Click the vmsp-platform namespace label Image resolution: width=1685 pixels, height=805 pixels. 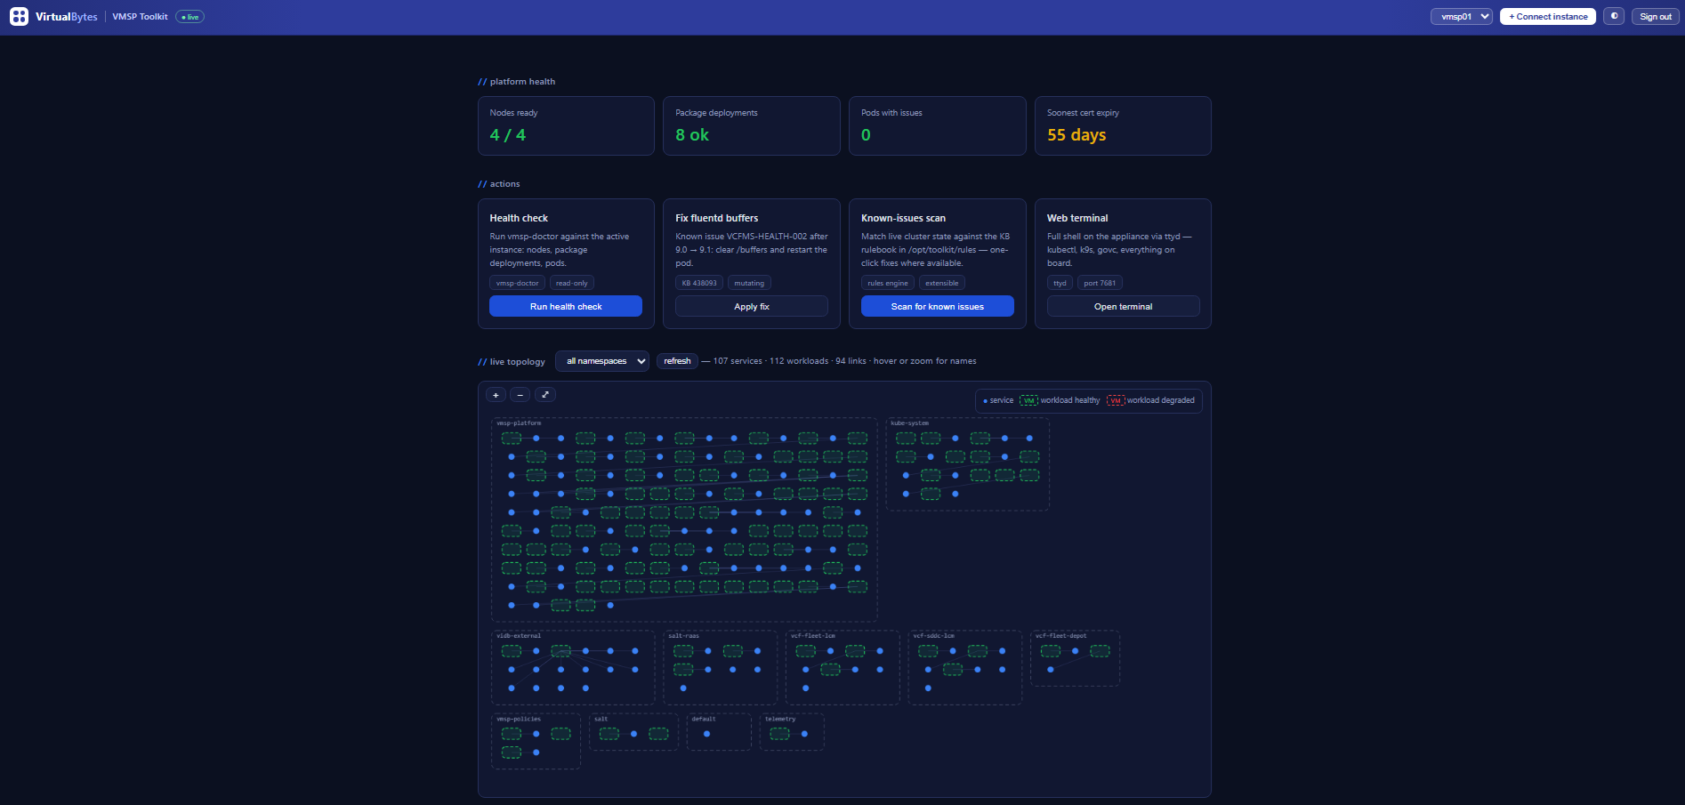click(x=519, y=423)
